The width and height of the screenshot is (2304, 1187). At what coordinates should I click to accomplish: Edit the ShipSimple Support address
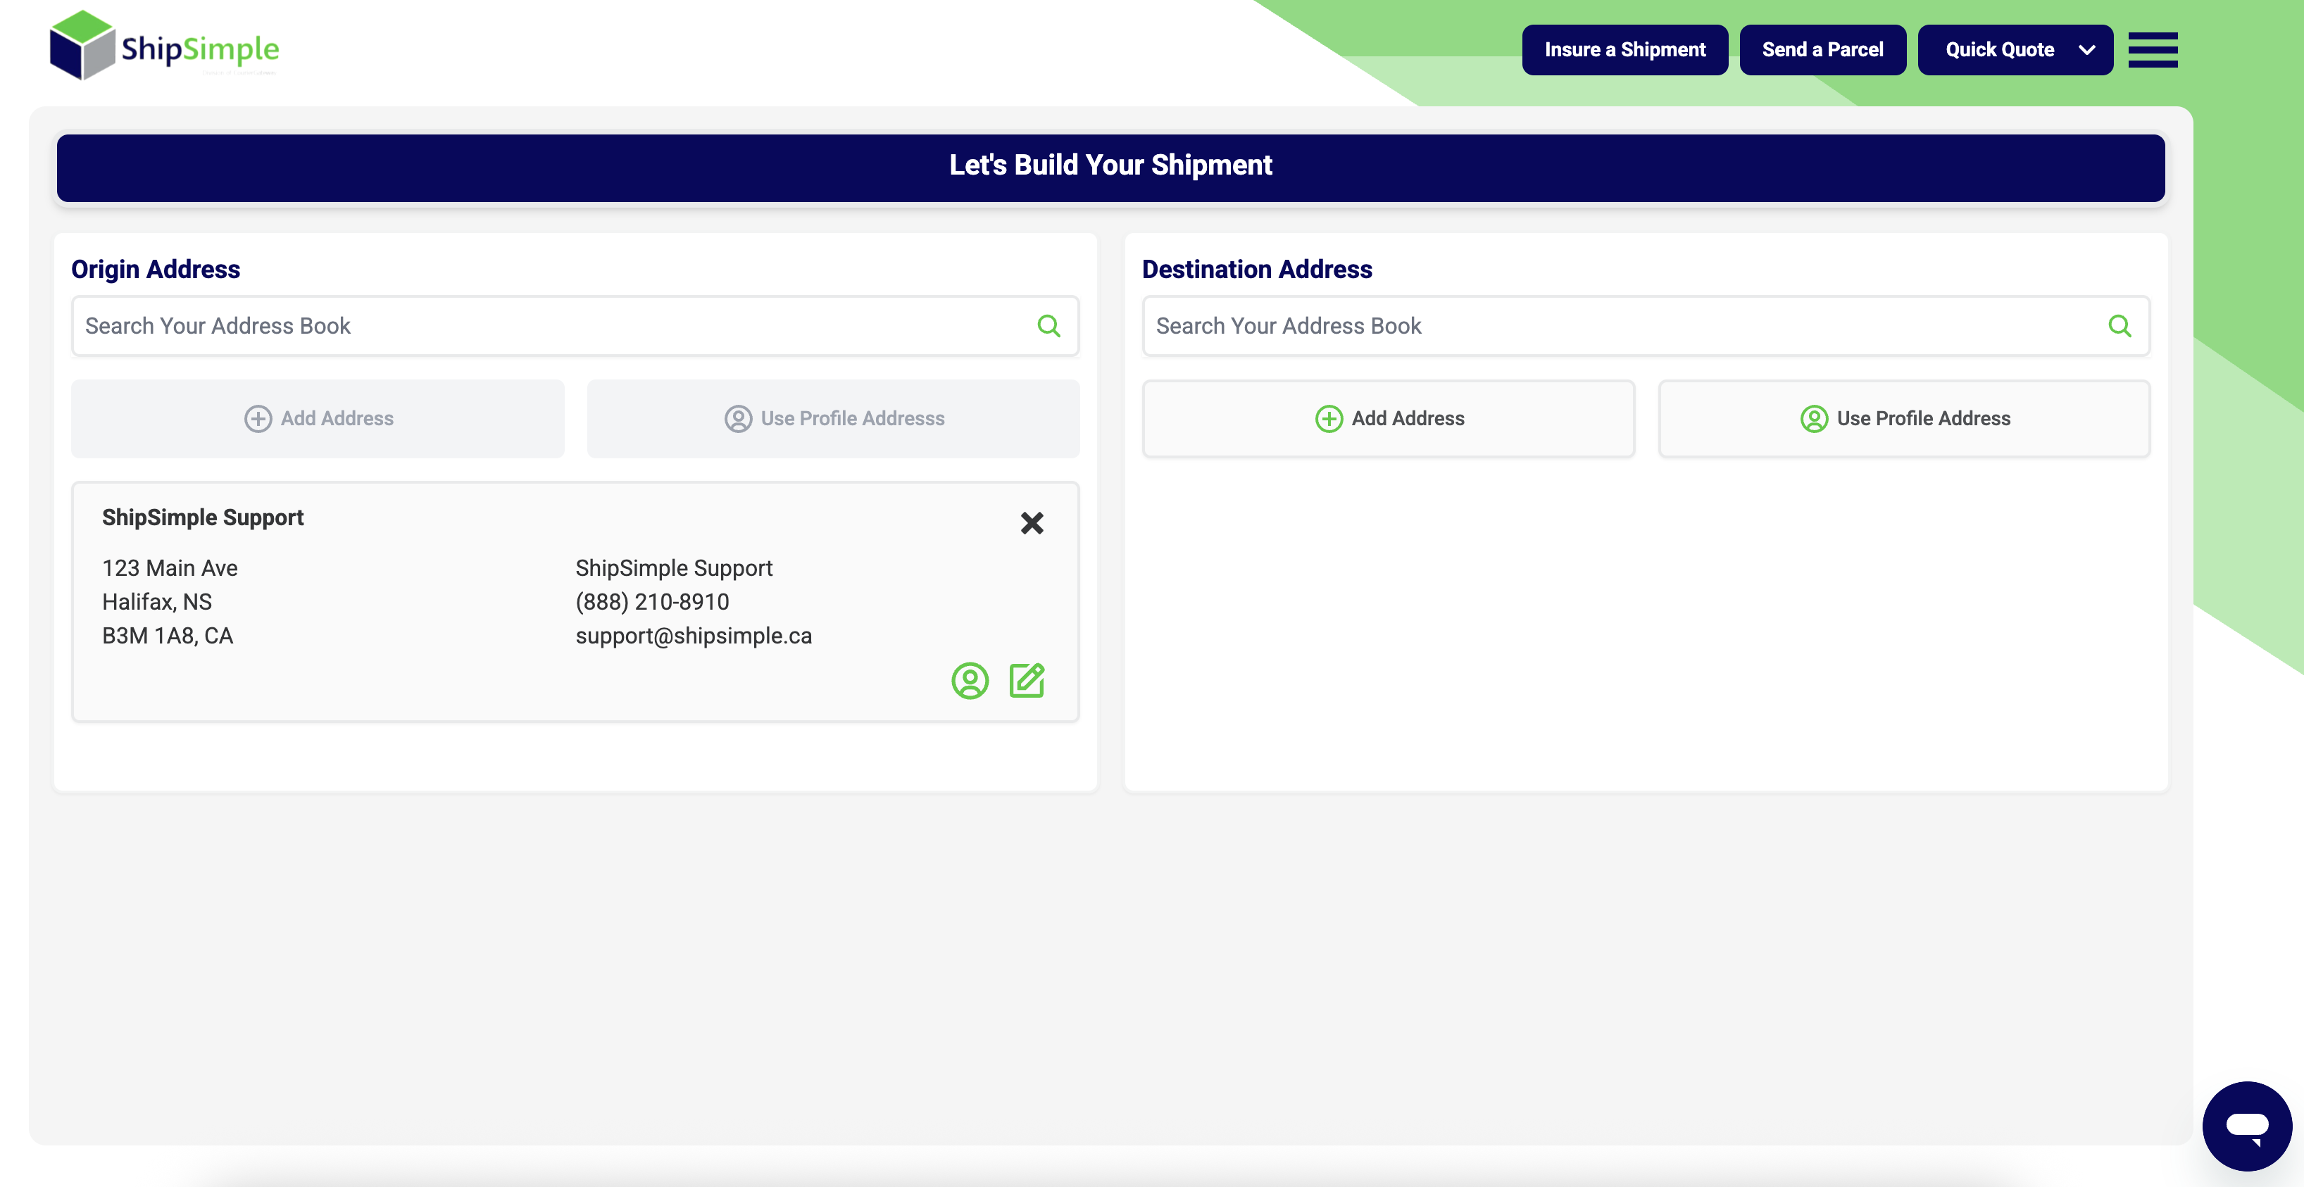1027,681
